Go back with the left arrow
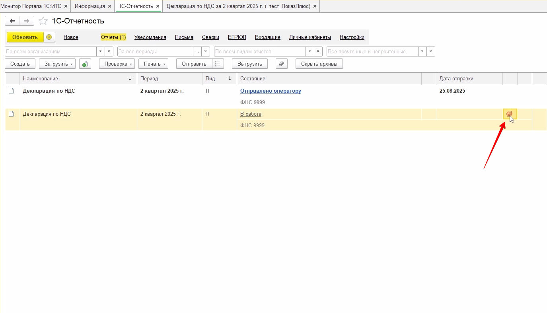This screenshot has height=313, width=547. coord(12,21)
